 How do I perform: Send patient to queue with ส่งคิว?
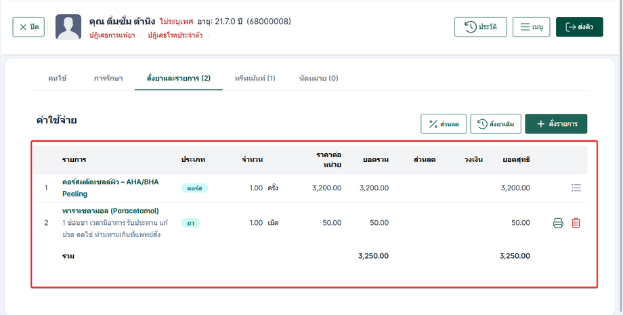click(x=579, y=27)
